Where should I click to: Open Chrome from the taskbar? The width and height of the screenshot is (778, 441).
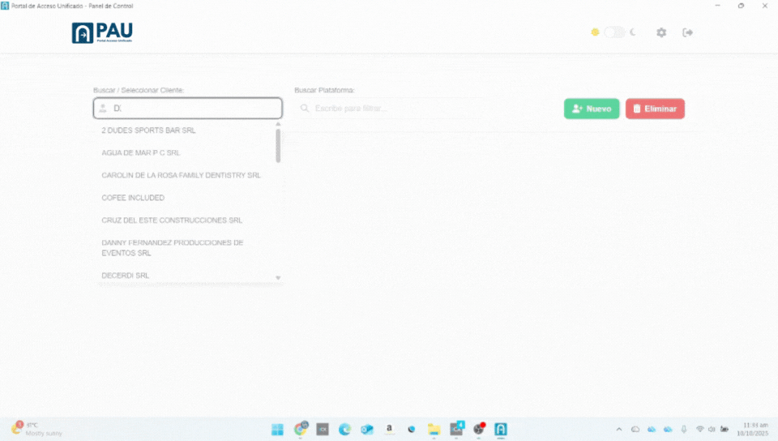pyautogui.click(x=300, y=429)
